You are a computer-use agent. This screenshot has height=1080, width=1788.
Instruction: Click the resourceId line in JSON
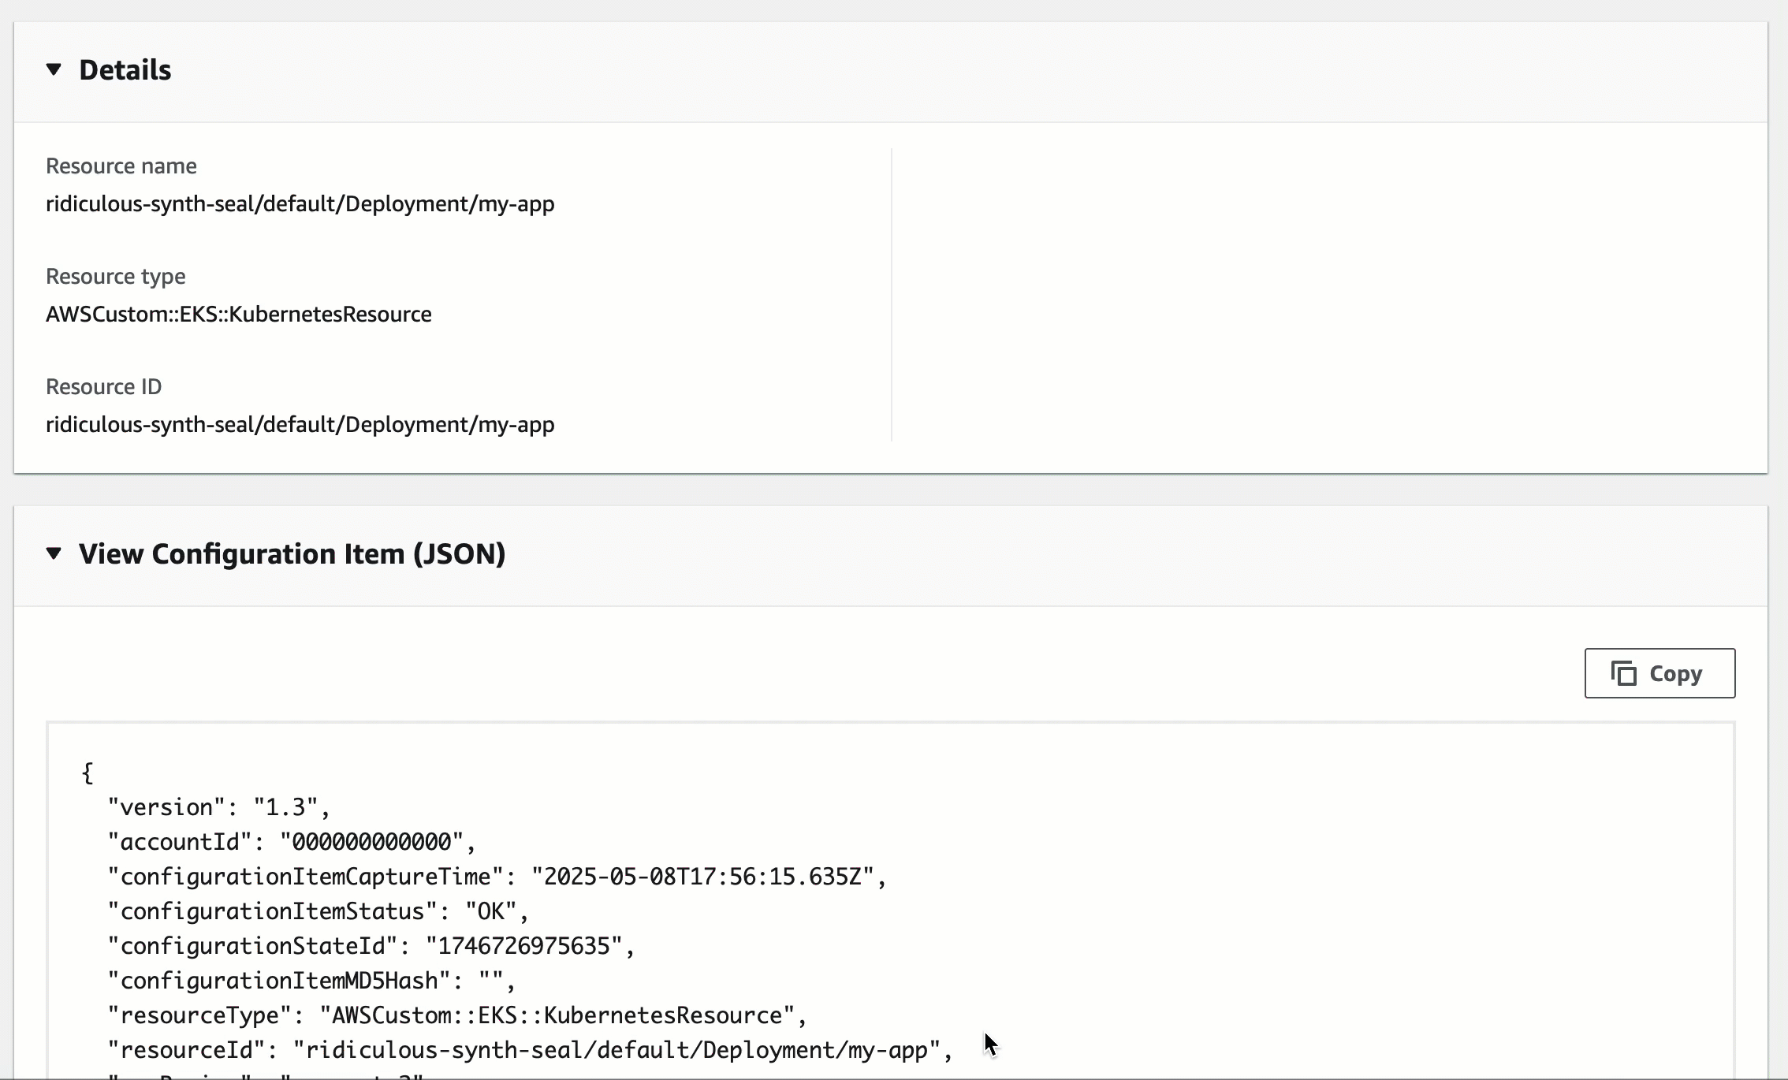[530, 1050]
